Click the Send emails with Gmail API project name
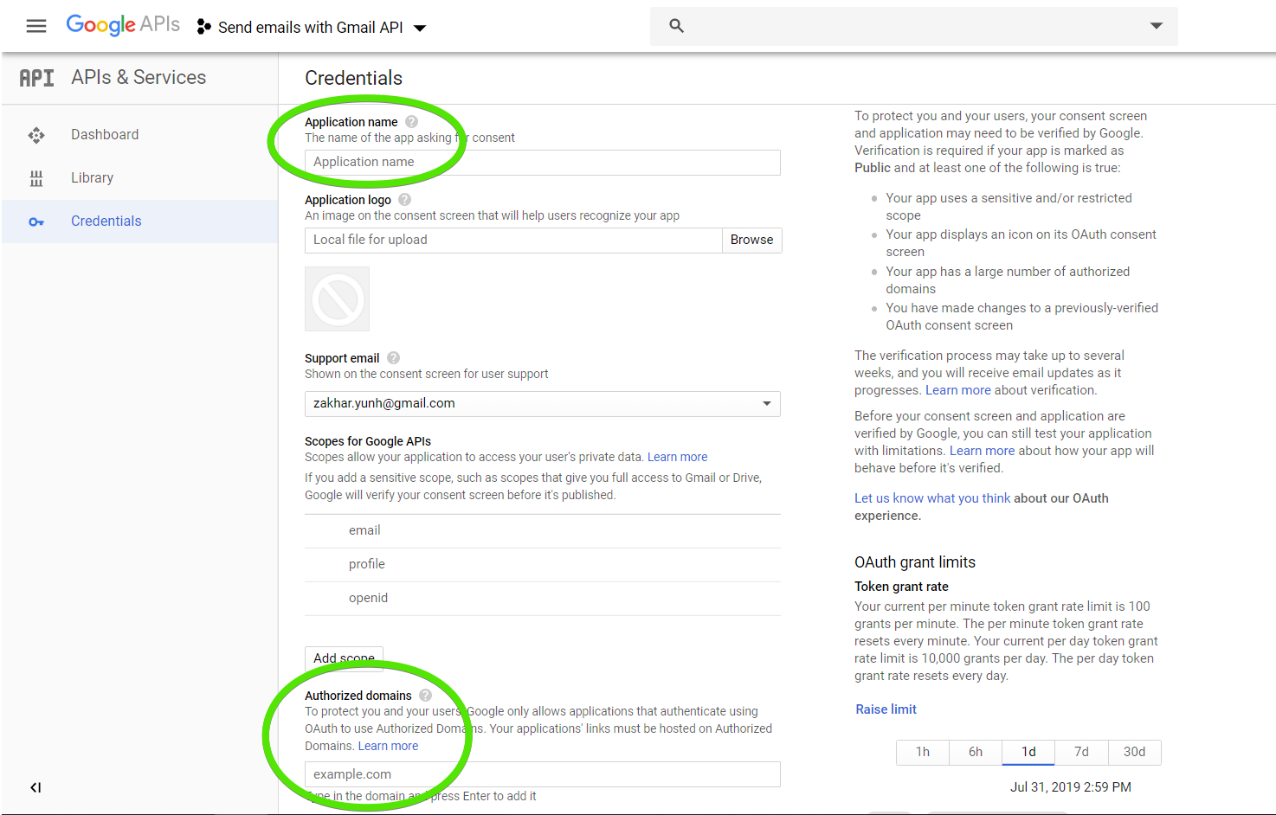The image size is (1276, 815). 311,28
